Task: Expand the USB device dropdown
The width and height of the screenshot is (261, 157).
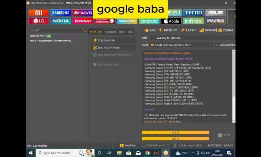Action: point(192,38)
